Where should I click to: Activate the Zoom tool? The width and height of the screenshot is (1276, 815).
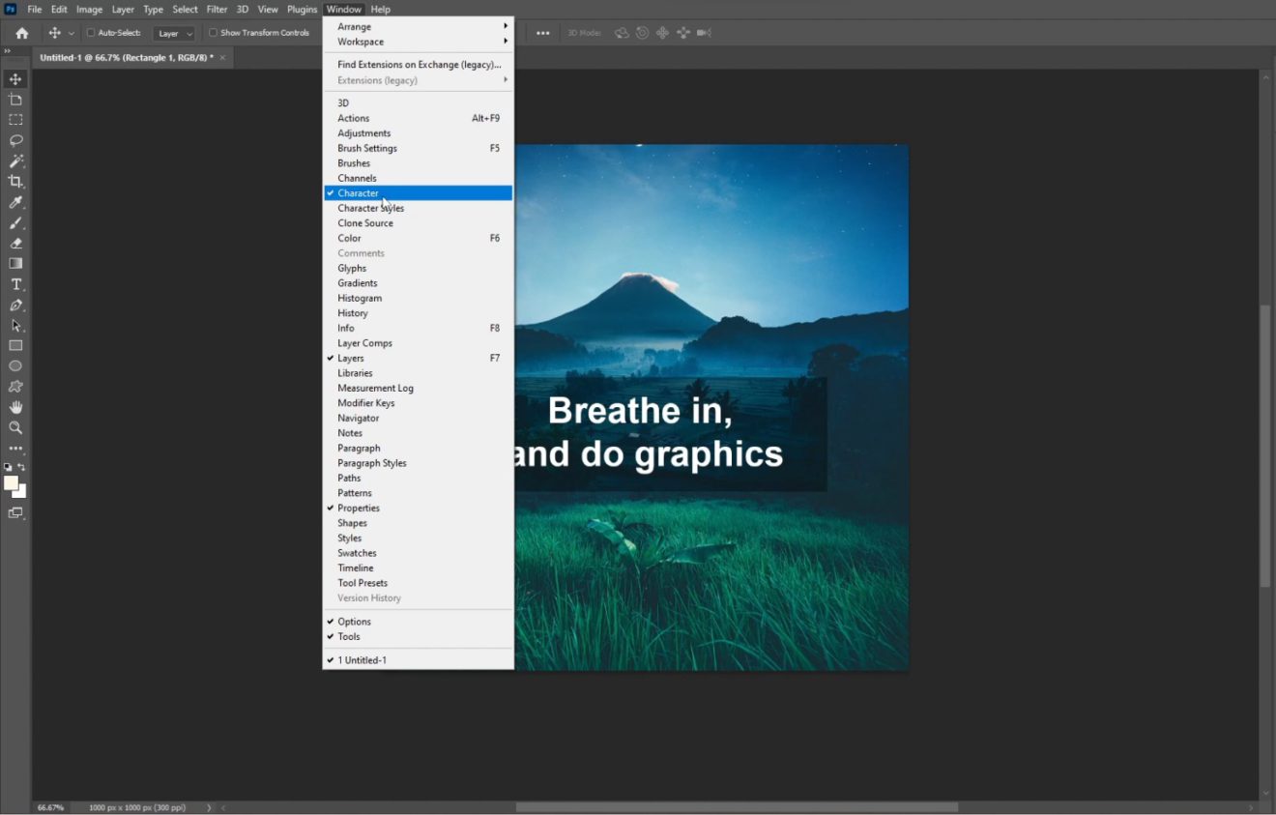(14, 427)
